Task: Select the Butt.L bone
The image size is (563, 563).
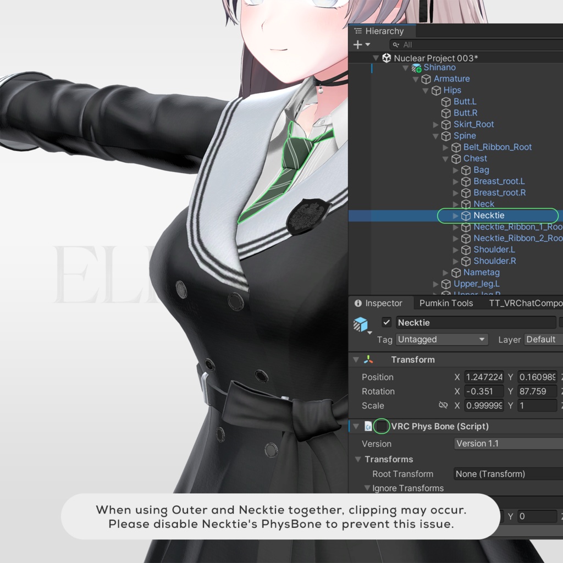Action: pyautogui.click(x=465, y=102)
